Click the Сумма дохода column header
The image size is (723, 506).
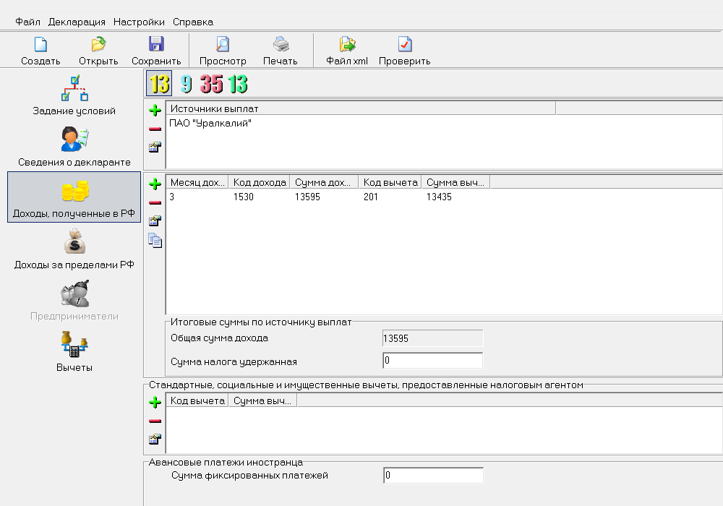324,182
